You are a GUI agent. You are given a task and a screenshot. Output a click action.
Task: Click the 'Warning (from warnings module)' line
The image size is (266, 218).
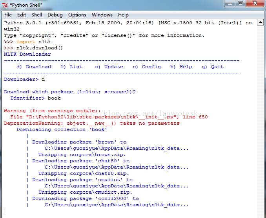coord(53,111)
